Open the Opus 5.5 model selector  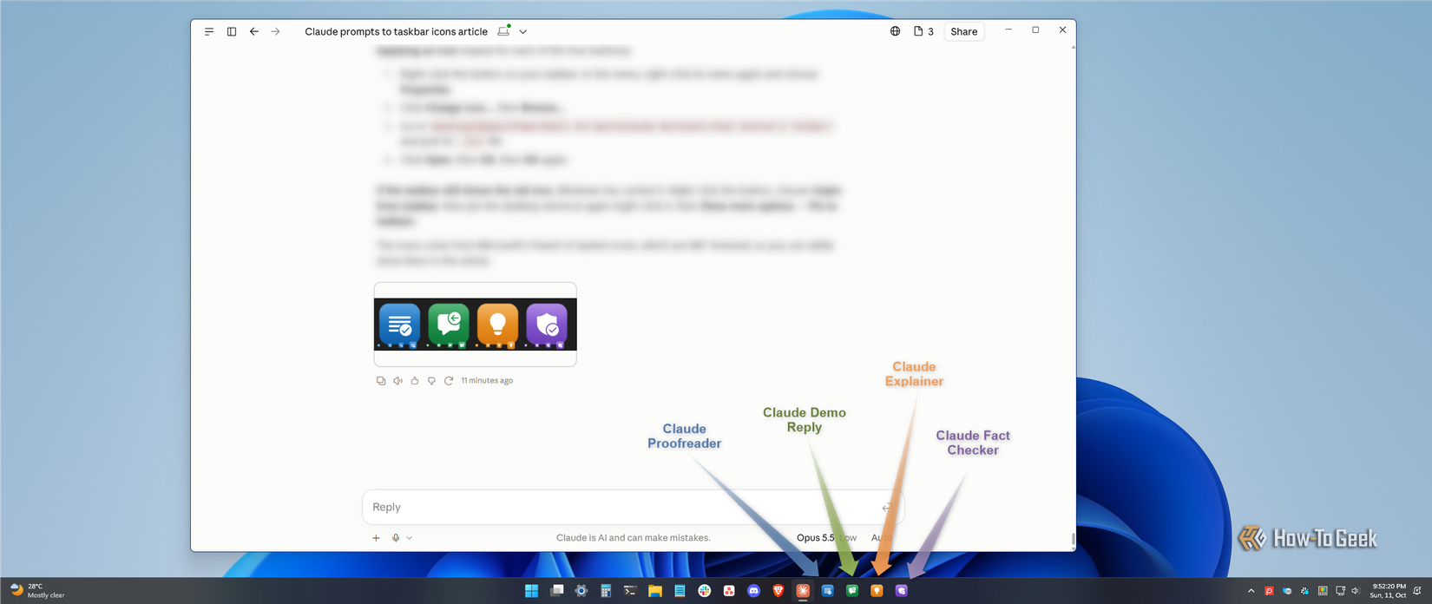826,538
